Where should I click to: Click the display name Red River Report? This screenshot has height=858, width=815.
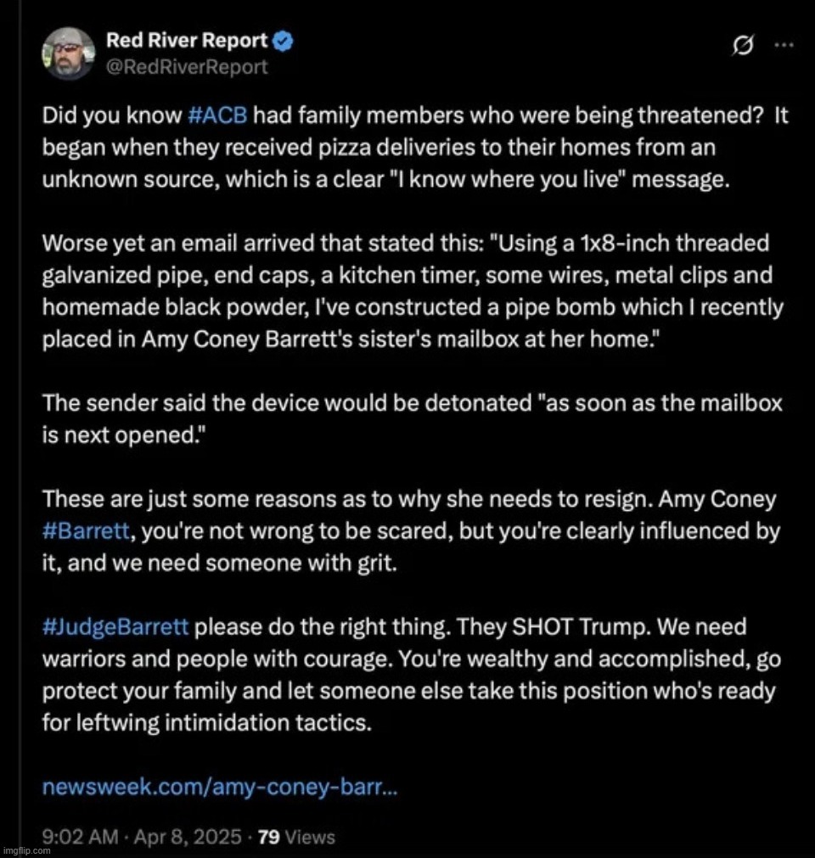point(187,40)
